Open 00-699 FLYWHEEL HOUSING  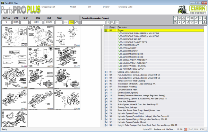pos(132,66)
